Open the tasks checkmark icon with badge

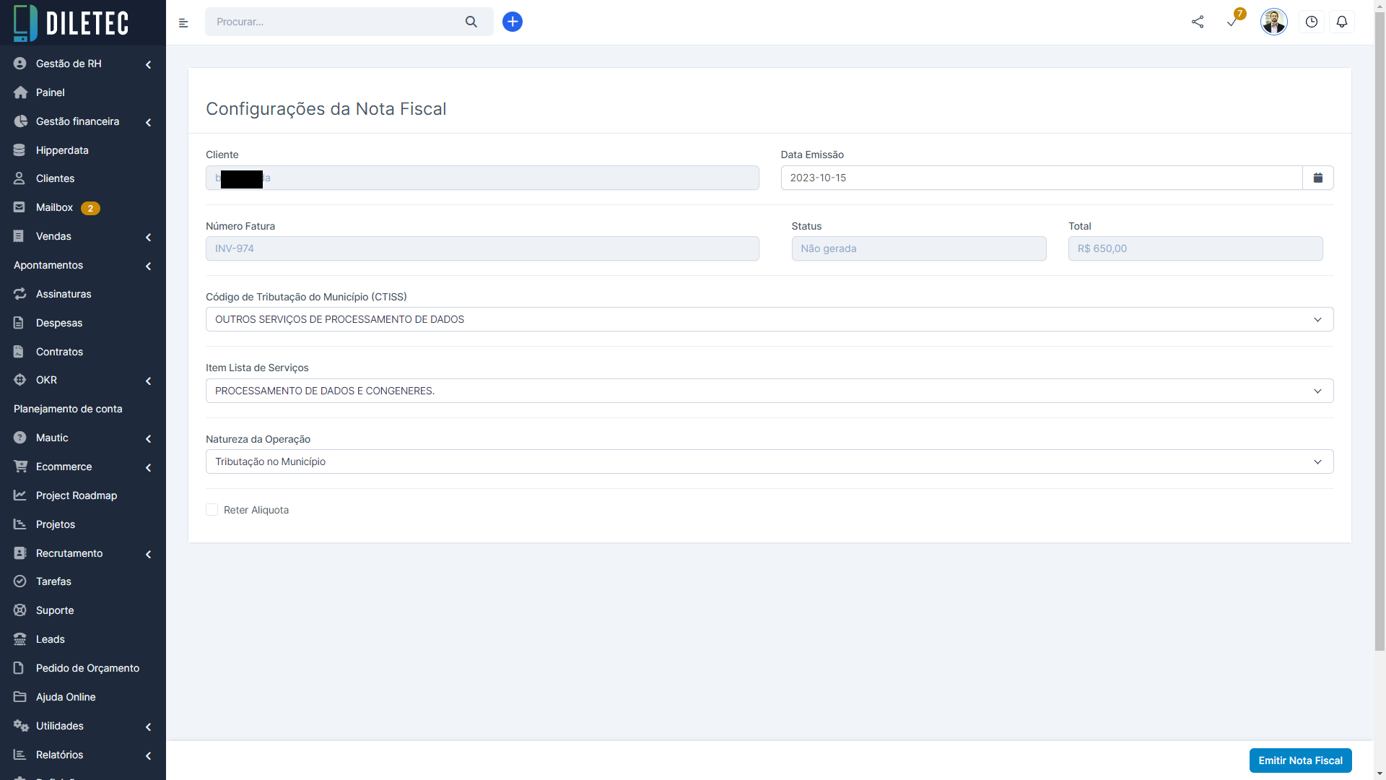(1232, 22)
